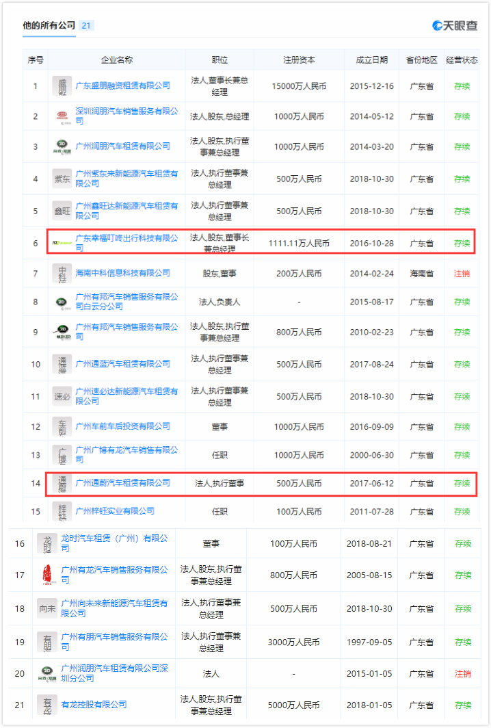Click the 职位 column header
Viewport: 491px width, 728px height.
pyautogui.click(x=220, y=60)
